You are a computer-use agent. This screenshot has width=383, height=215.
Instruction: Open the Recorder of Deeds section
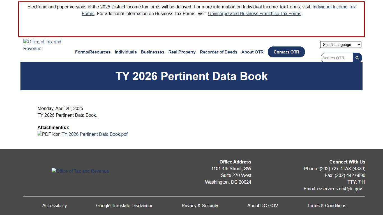pyautogui.click(x=218, y=52)
